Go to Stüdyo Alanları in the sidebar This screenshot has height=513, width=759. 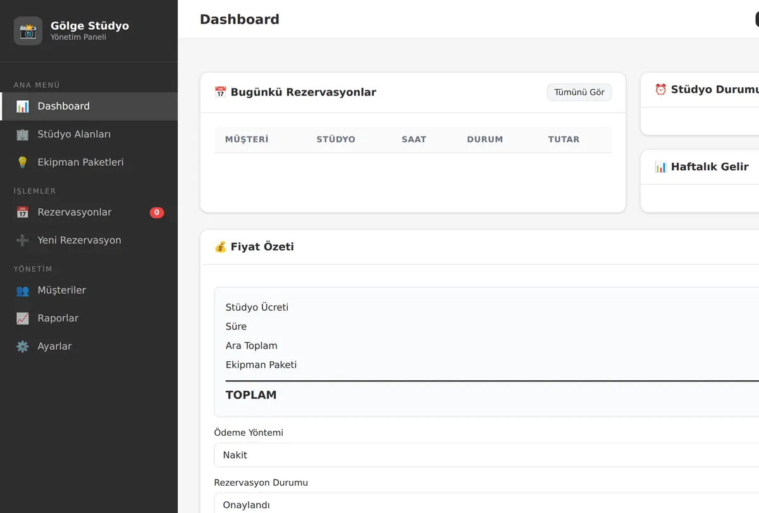89,134
